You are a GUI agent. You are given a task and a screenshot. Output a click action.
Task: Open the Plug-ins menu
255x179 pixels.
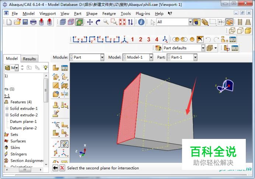click(x=143, y=14)
